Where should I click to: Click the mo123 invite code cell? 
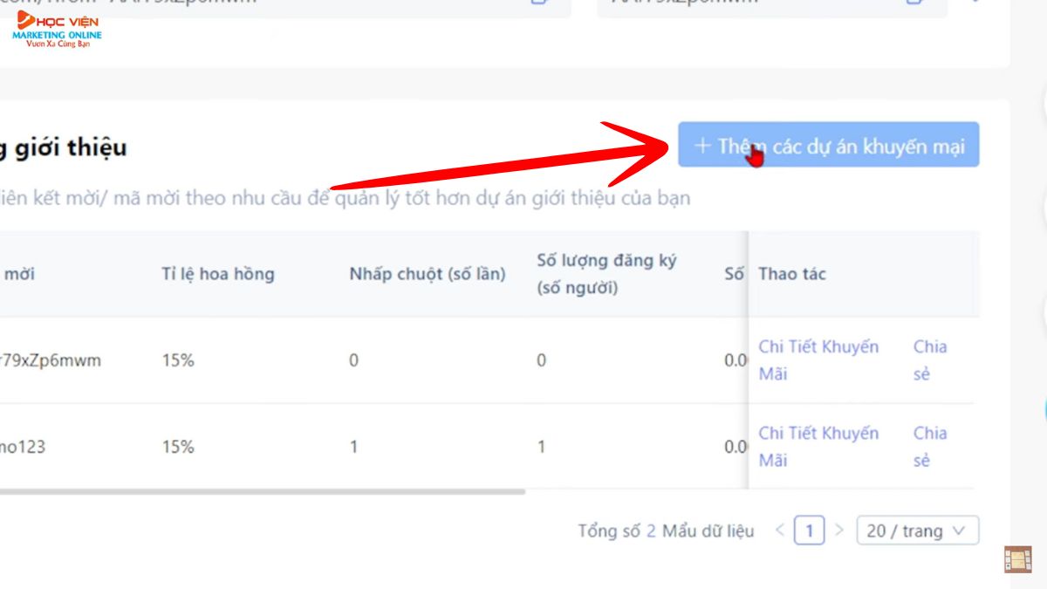click(x=23, y=447)
